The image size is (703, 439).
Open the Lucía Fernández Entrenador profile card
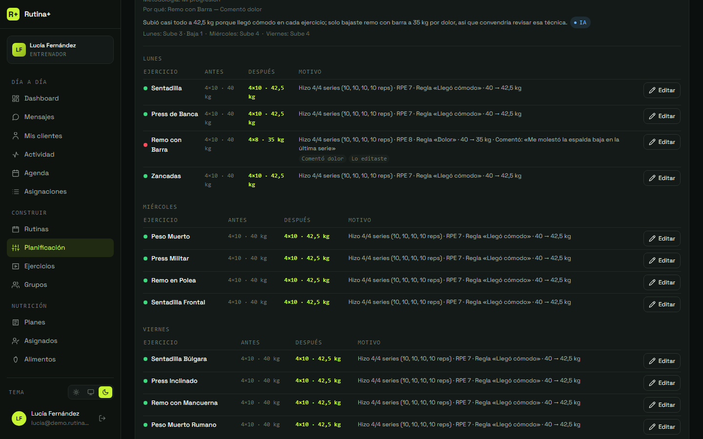60,50
